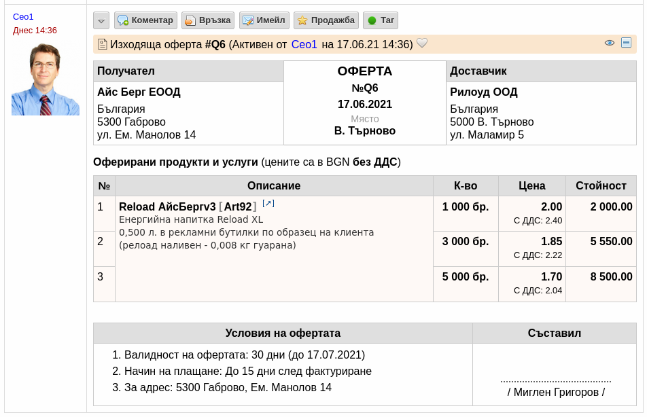Click the К-во column header
Viewport: 647px width, 417px height.
(466, 185)
